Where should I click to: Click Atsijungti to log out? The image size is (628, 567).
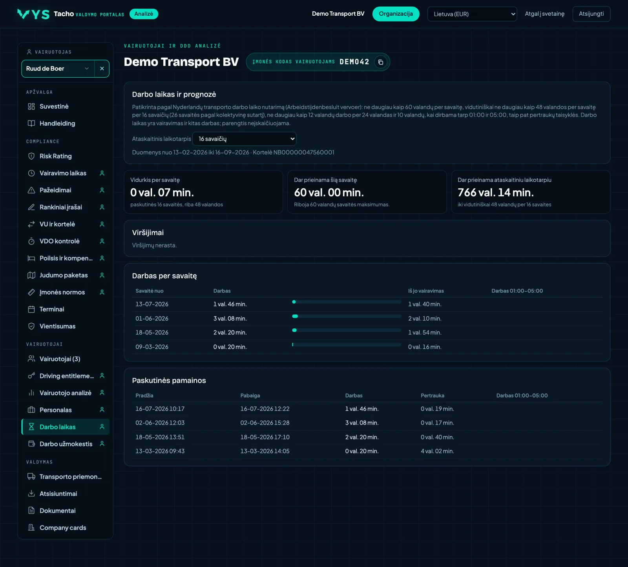(591, 14)
